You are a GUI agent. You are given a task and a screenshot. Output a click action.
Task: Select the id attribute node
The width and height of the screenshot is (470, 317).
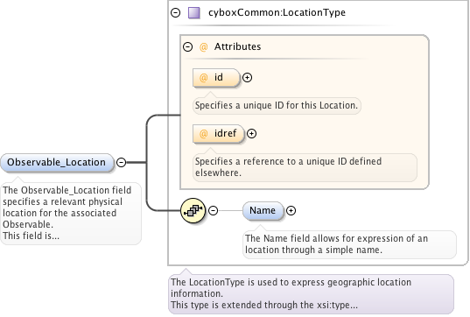click(216, 78)
